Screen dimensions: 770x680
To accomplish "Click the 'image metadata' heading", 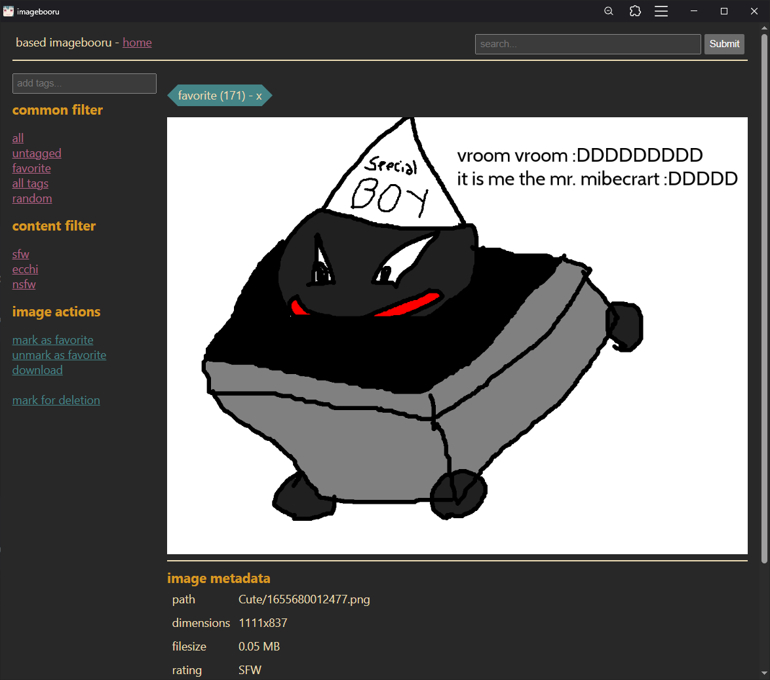I will (218, 578).
